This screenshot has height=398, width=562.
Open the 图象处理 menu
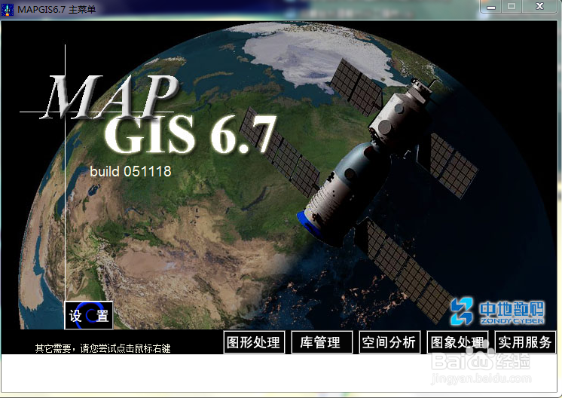457,342
